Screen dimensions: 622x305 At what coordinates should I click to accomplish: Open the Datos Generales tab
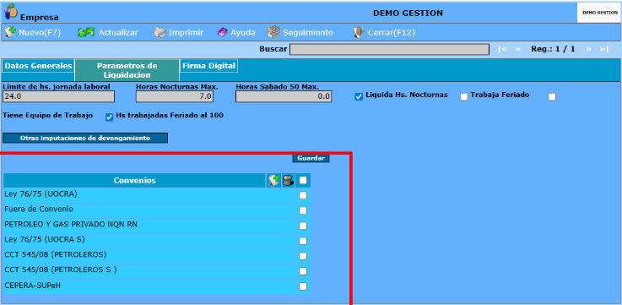(x=38, y=66)
